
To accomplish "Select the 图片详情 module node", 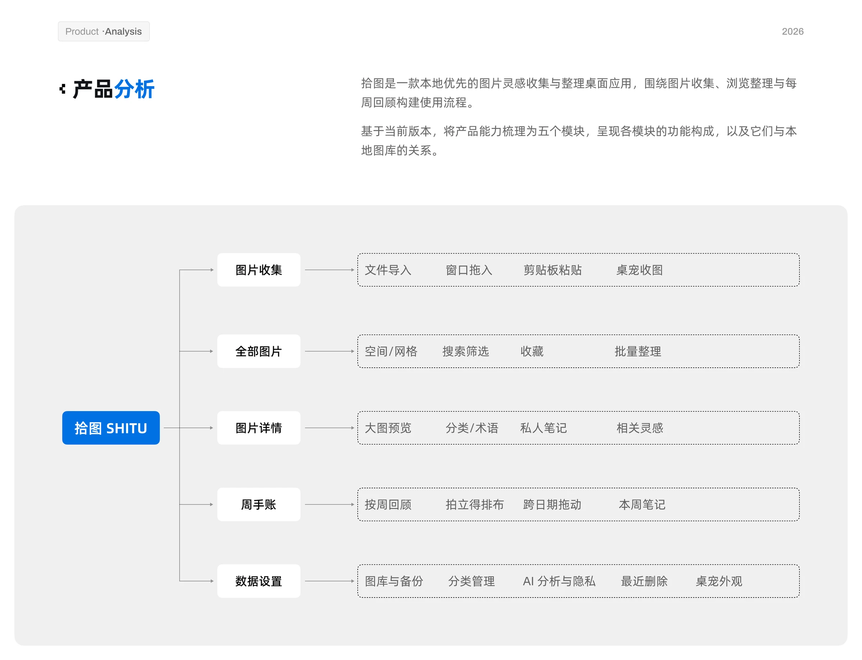I will click(259, 428).
